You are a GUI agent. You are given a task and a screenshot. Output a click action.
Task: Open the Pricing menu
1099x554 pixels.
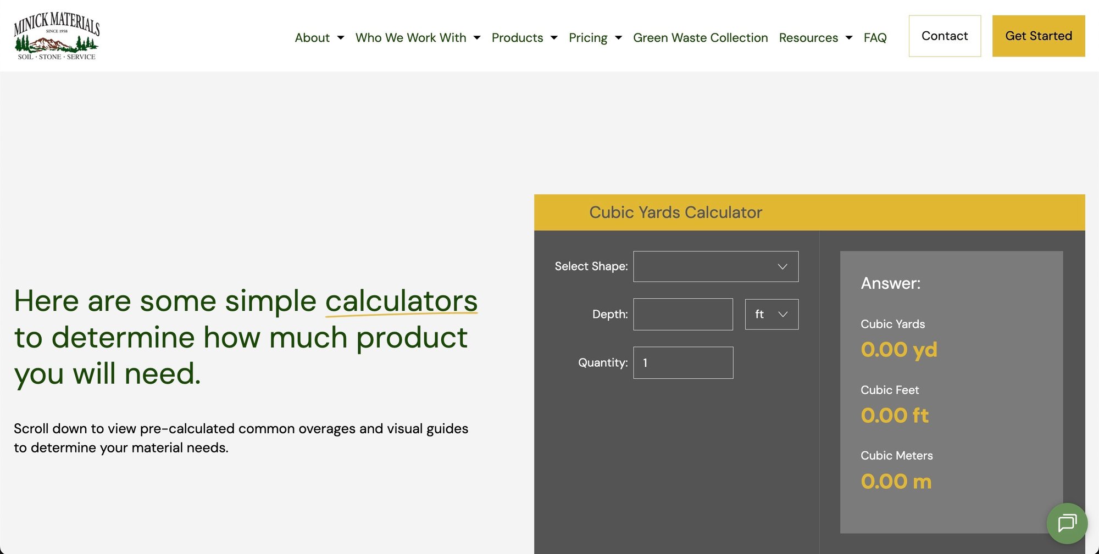[x=588, y=37]
